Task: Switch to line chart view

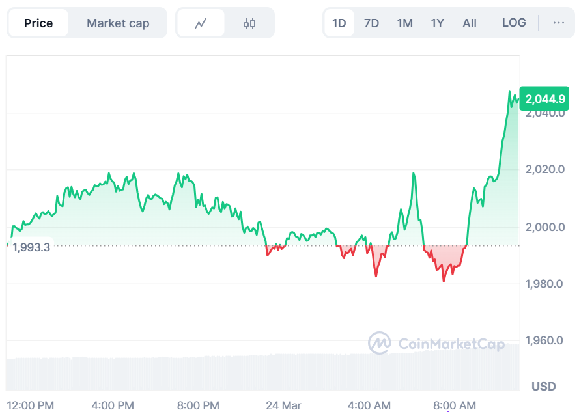Action: click(201, 23)
